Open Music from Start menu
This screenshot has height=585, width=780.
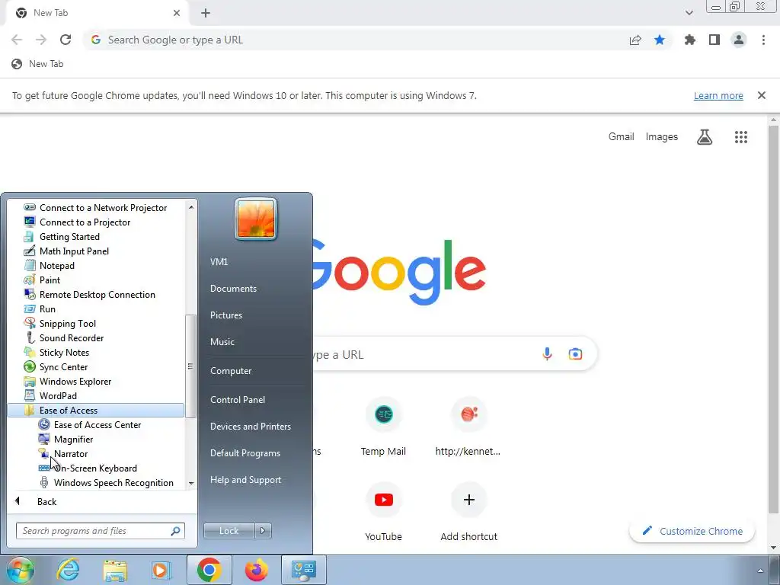tap(222, 342)
